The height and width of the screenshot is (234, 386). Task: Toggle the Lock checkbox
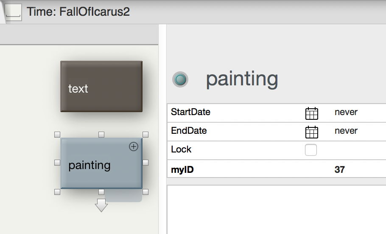(x=311, y=150)
